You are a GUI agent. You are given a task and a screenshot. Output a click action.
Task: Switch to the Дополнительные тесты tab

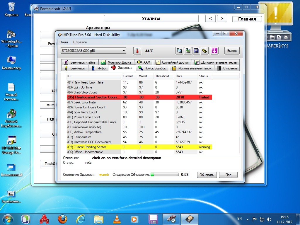click(x=216, y=62)
